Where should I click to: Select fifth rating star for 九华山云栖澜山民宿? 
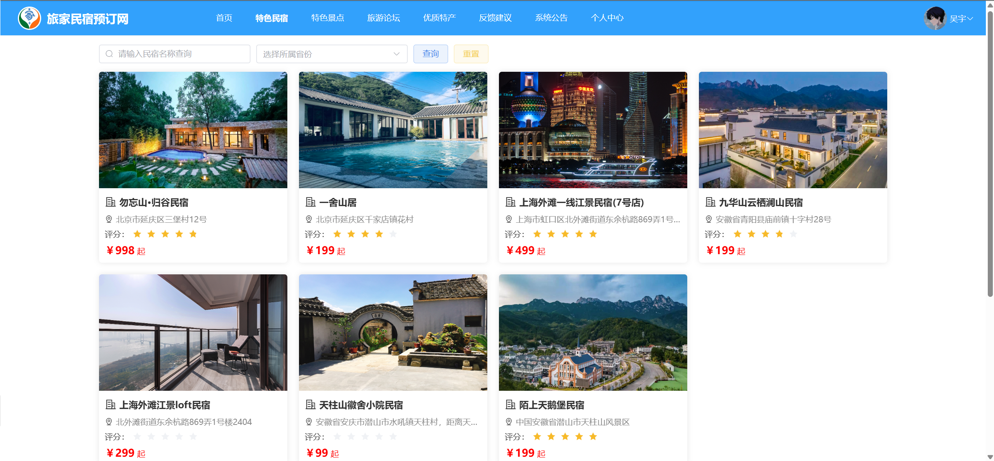(x=794, y=234)
